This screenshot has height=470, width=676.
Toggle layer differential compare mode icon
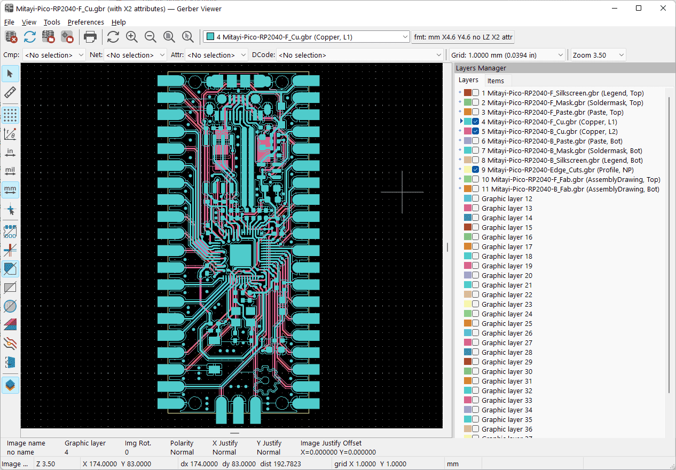coord(10,324)
